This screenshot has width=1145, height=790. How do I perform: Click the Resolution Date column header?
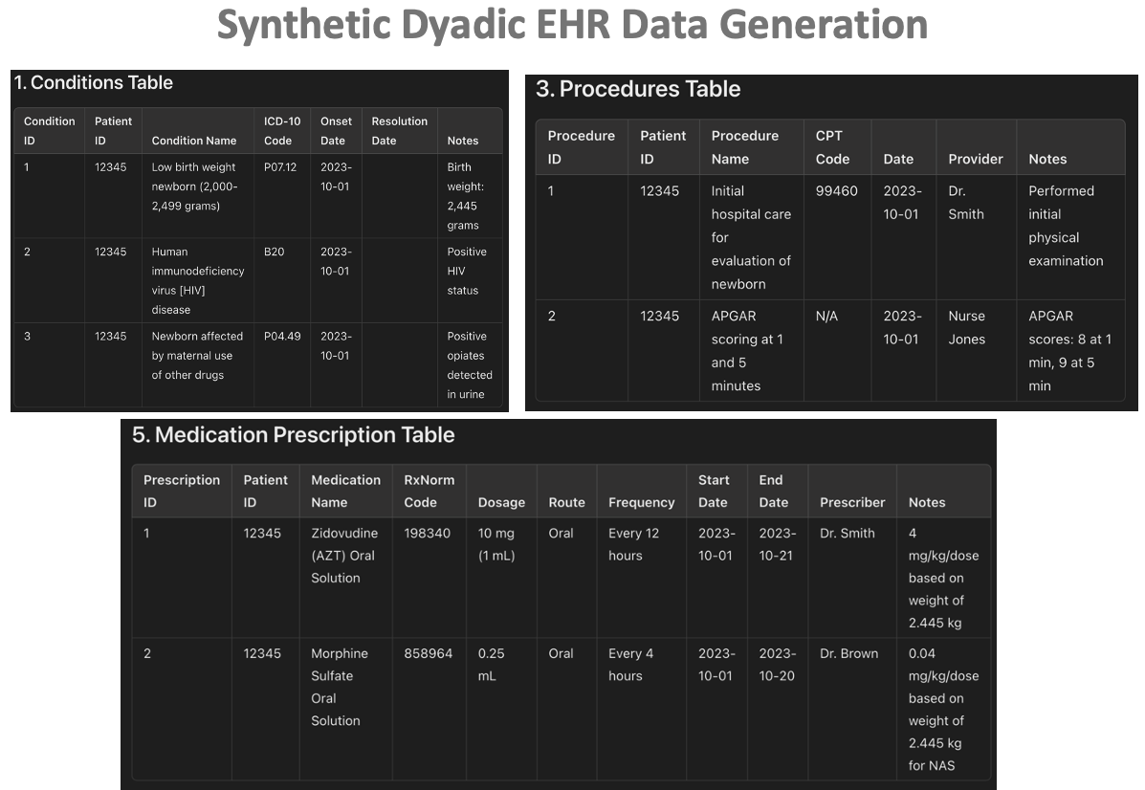pos(399,131)
